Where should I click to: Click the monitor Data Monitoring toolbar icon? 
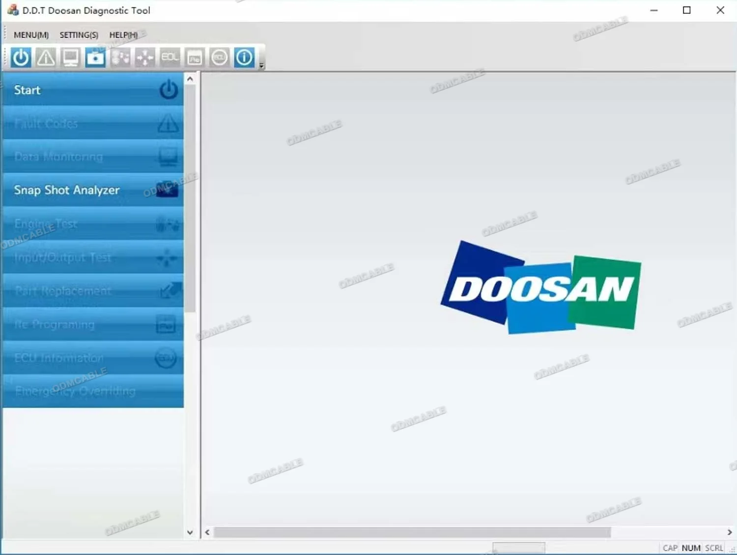(70, 57)
